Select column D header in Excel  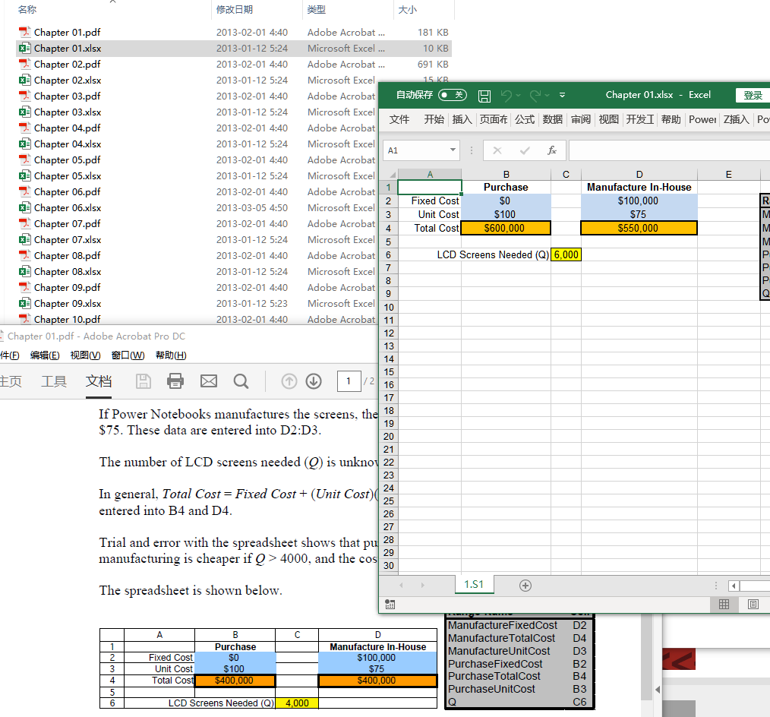tap(639, 175)
